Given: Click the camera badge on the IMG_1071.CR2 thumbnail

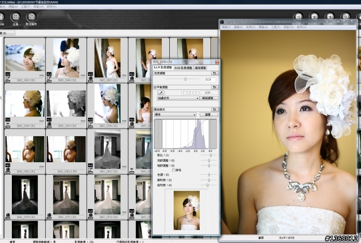Looking at the screenshot, I should 49,215.
